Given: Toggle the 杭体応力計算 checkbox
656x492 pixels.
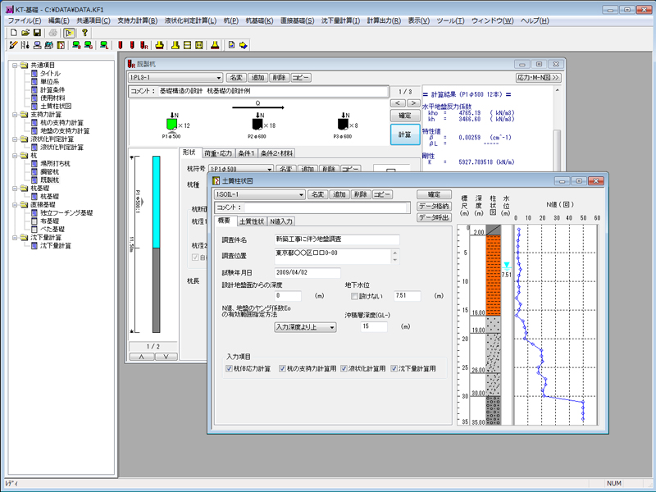Looking at the screenshot, I should (x=230, y=369).
